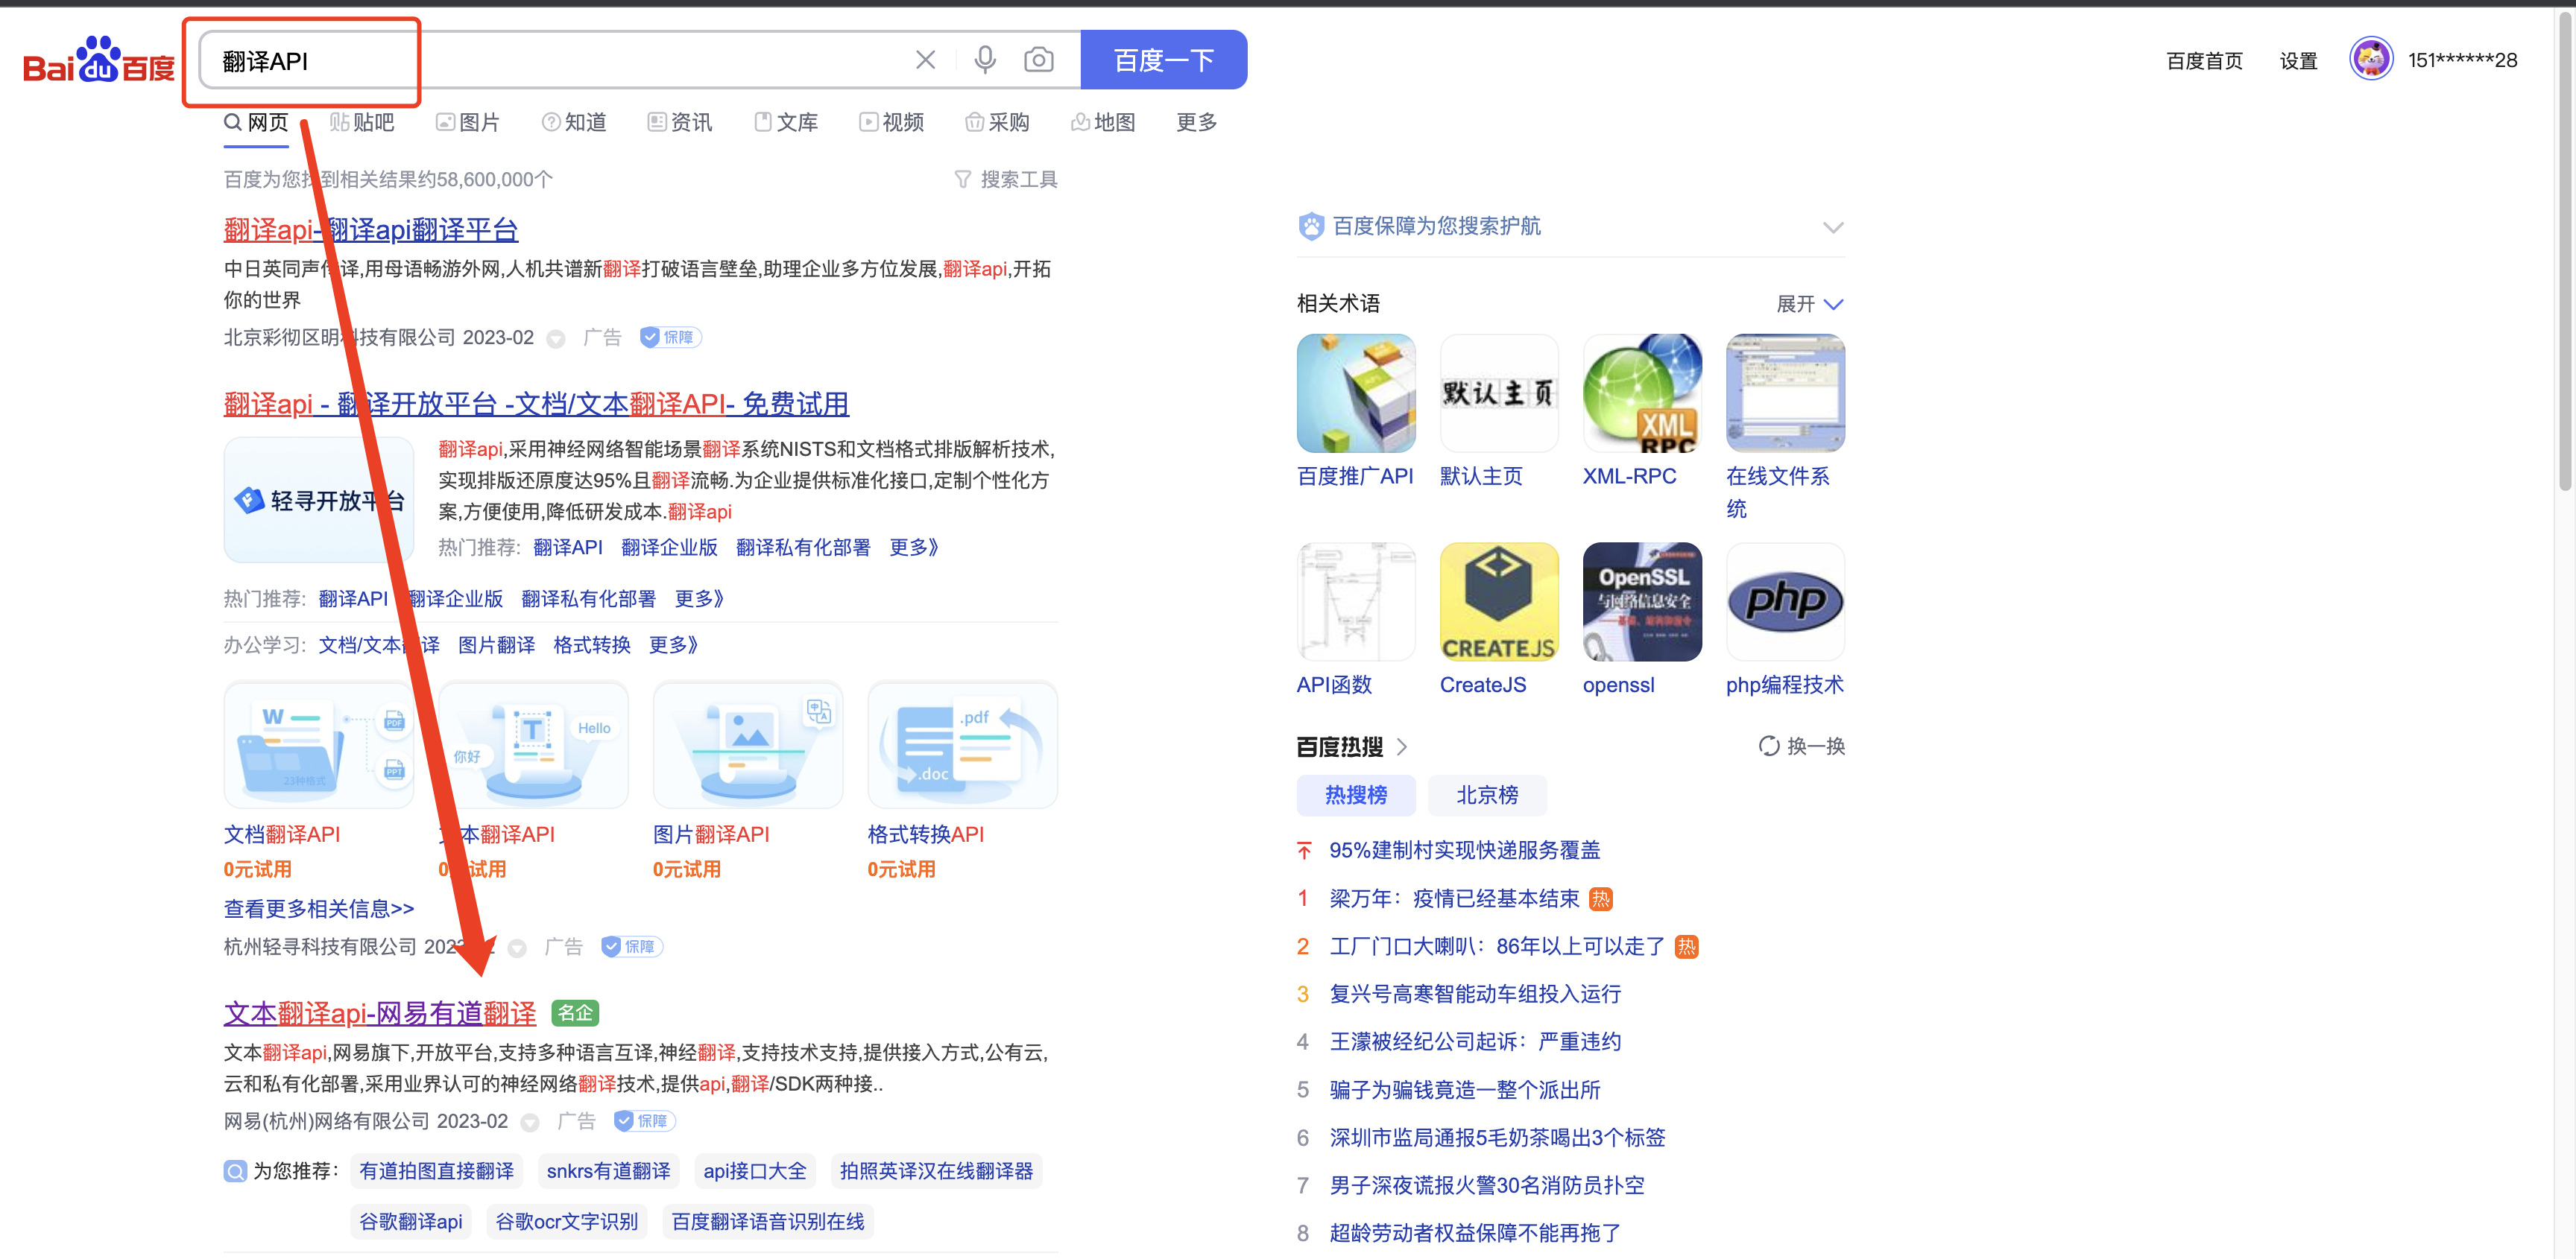Open 文本翻译api-网易有道翻译 result link

(379, 1013)
